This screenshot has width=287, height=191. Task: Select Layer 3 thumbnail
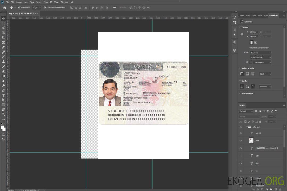click(251, 141)
